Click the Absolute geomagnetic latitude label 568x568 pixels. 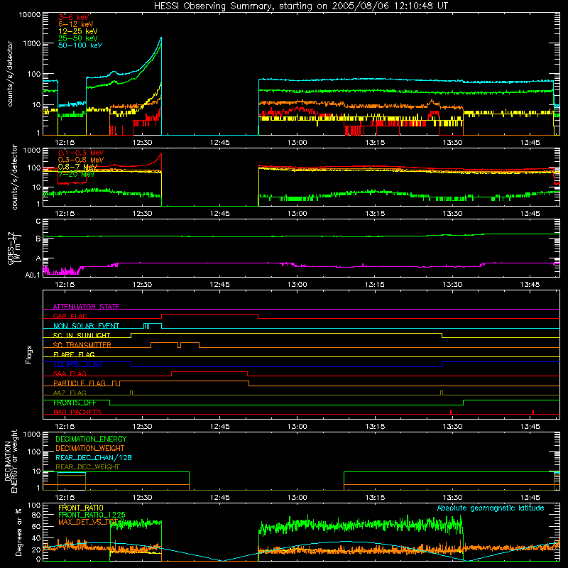point(491,508)
